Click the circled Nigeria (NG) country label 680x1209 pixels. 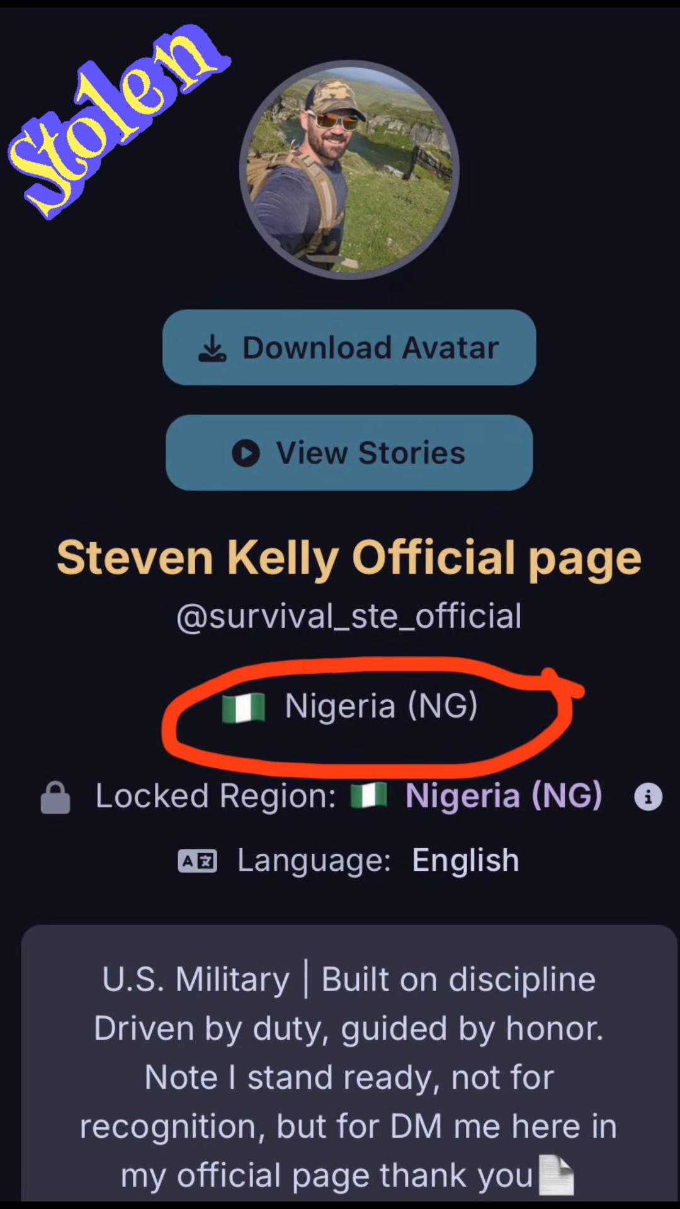tap(382, 706)
